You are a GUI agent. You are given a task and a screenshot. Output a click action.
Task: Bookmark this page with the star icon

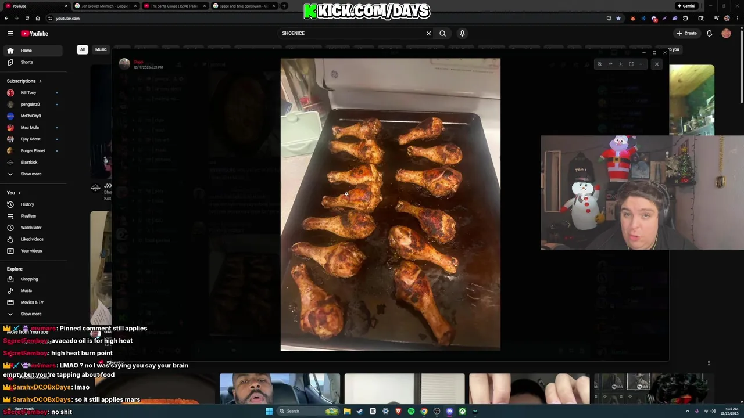click(618, 18)
